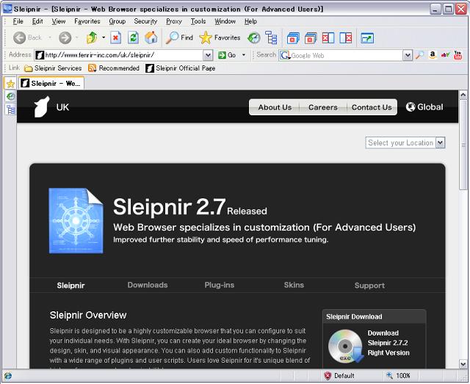This screenshot has height=384, width=470.
Task: Open the Back history dropdown arrow
Action: click(x=50, y=37)
